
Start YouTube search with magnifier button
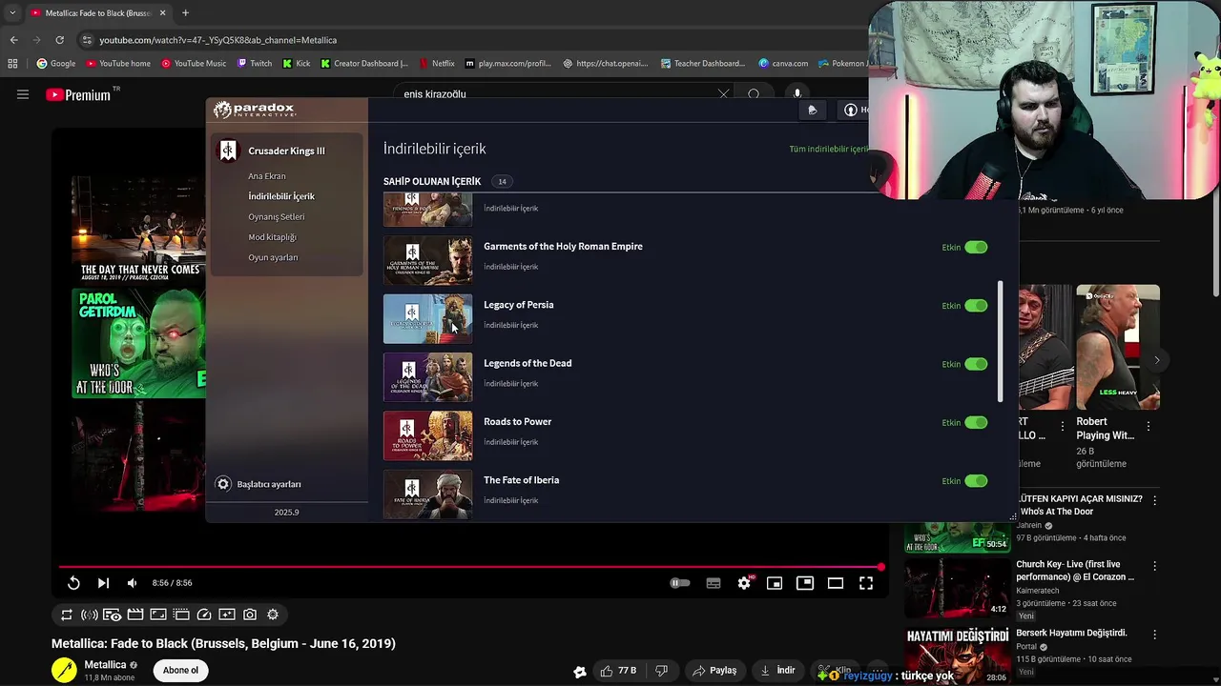pyautogui.click(x=754, y=94)
